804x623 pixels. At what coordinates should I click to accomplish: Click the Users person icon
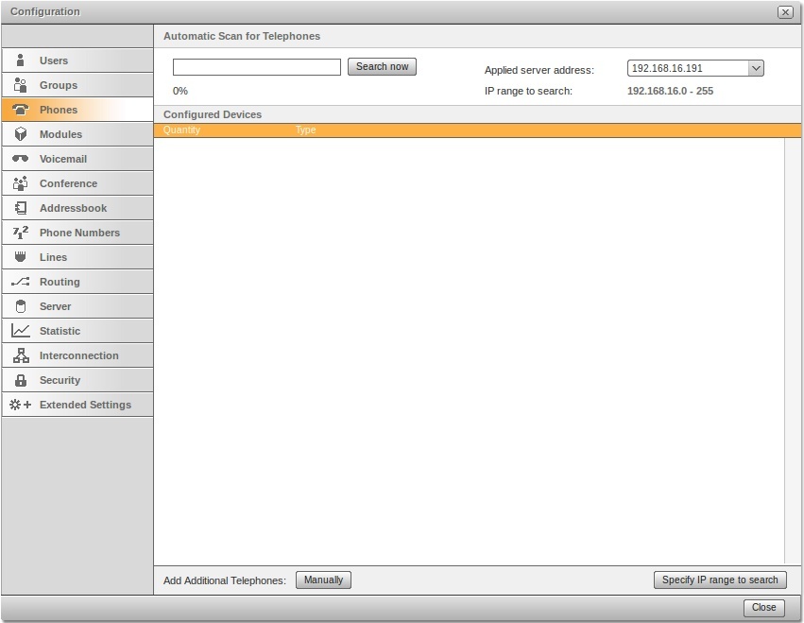20,61
